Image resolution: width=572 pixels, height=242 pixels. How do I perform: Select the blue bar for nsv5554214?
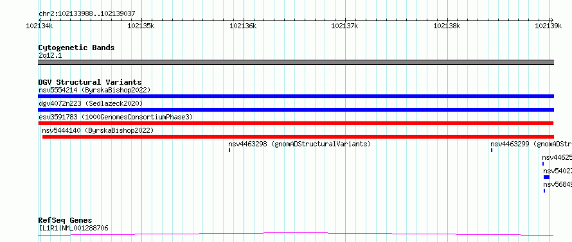tap(296, 96)
